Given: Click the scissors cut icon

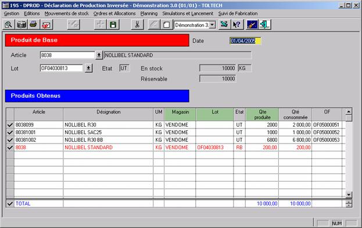Looking at the screenshot, I should point(137,24).
